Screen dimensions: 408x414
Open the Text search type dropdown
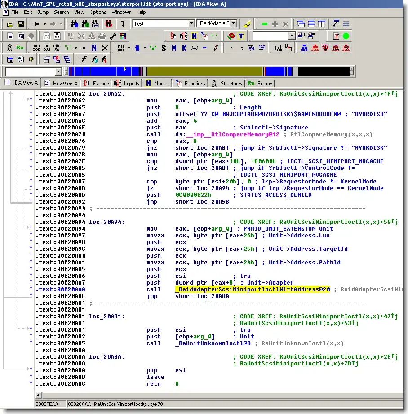coord(191,23)
